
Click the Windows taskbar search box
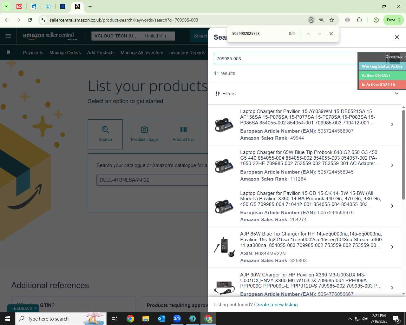click(x=61, y=319)
